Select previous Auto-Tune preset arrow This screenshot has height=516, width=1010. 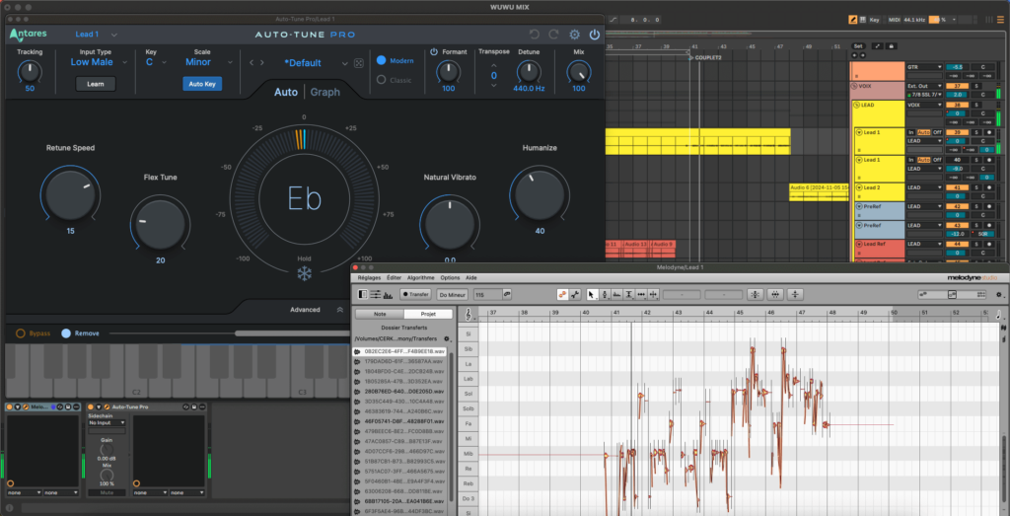point(252,63)
